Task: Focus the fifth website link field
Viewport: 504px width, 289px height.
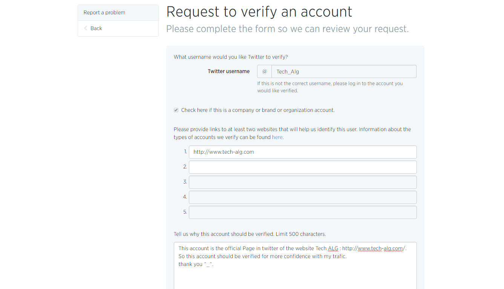Action: point(303,212)
